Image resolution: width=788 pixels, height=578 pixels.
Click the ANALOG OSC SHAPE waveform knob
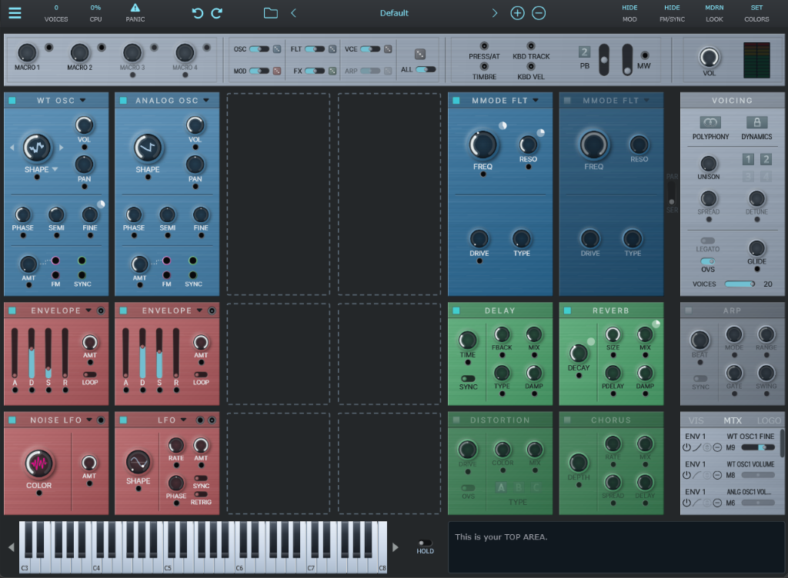[148, 148]
